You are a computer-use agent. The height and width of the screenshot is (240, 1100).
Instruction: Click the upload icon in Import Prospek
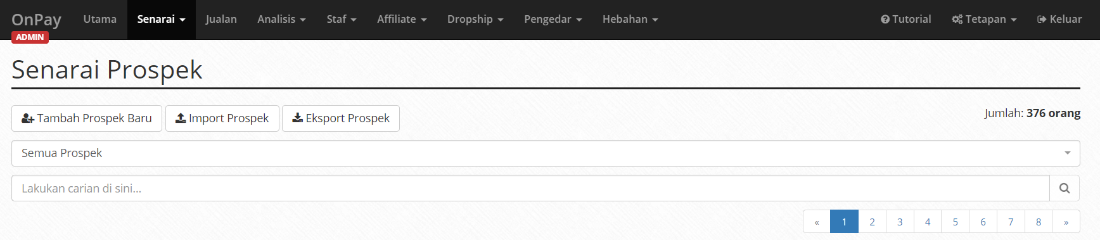pos(181,118)
